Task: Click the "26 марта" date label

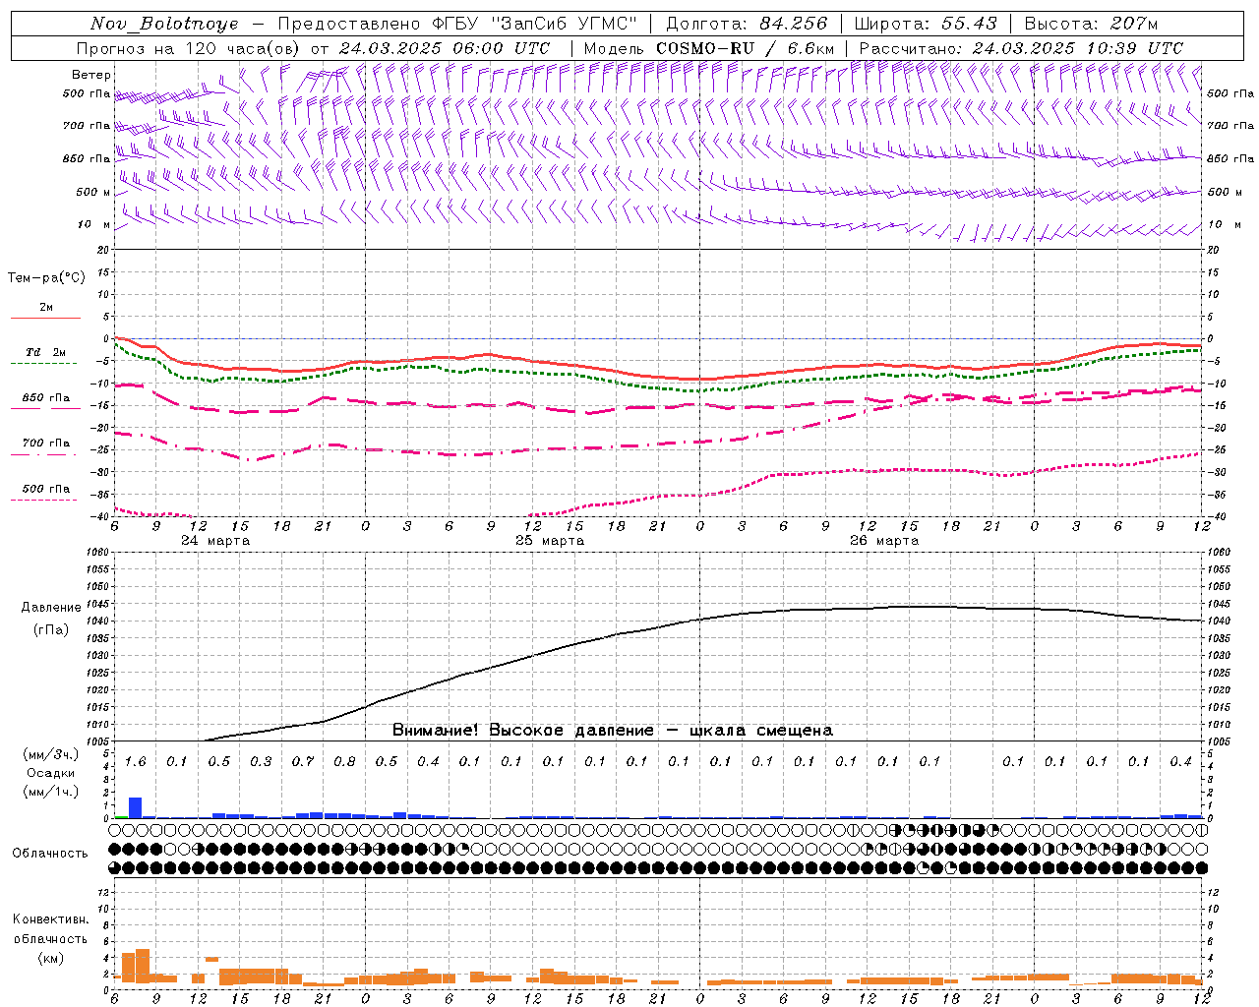Action: [x=884, y=541]
